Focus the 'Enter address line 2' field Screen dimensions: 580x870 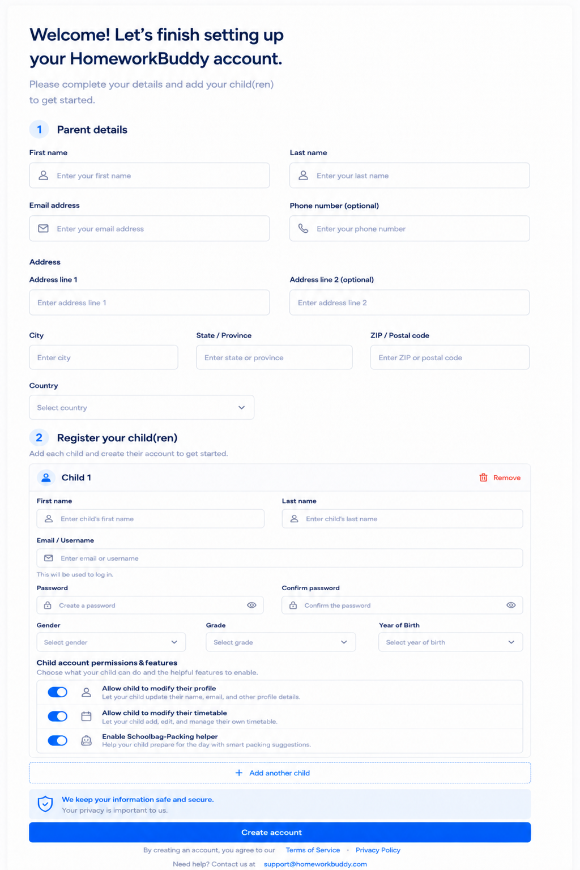click(x=410, y=302)
